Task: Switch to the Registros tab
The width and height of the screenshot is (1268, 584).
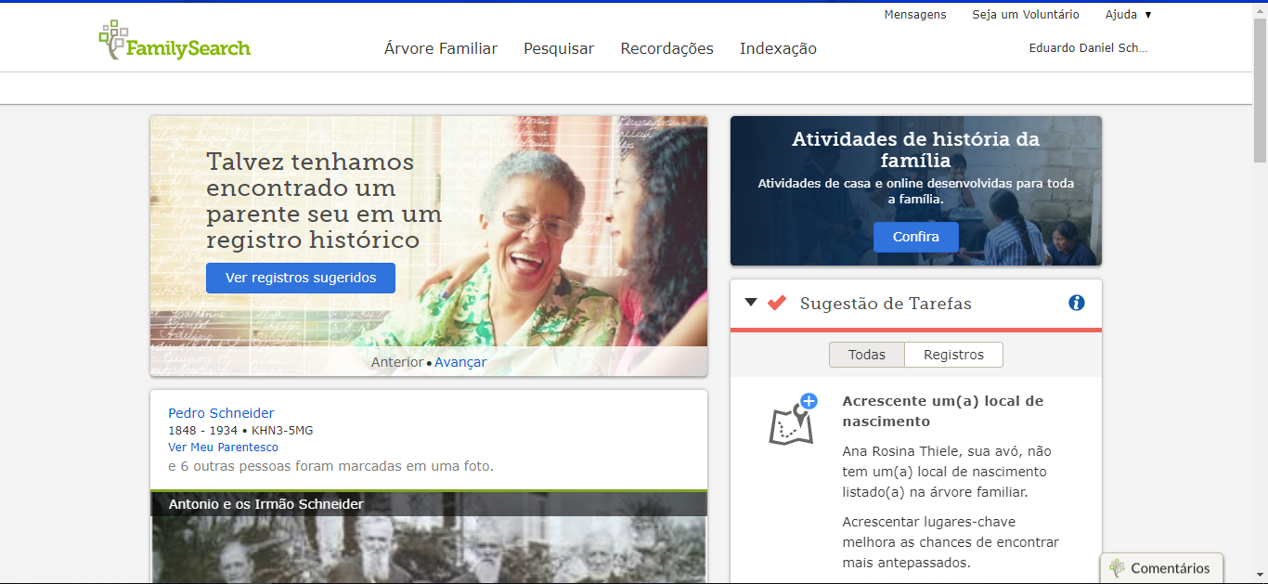Action: [954, 355]
